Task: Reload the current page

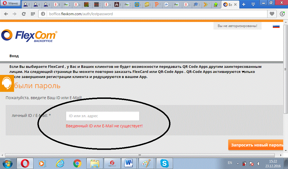Action: point(24,14)
